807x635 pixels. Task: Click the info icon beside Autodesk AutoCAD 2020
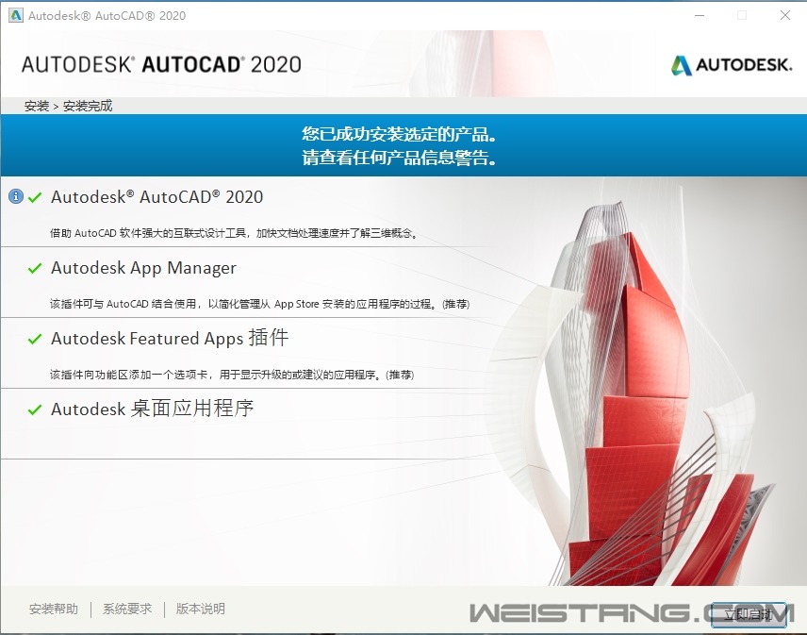pyautogui.click(x=16, y=196)
